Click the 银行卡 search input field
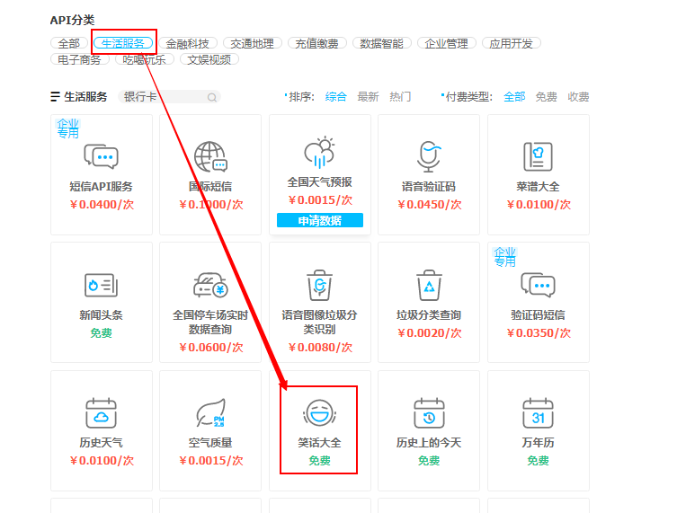 pyautogui.click(x=169, y=97)
